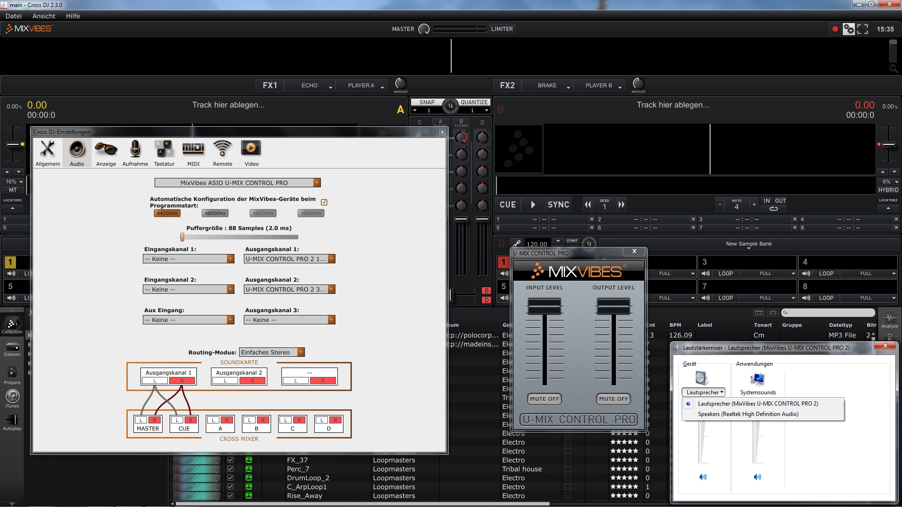Click deck B CUE button
This screenshot has width=902, height=507.
tap(508, 205)
